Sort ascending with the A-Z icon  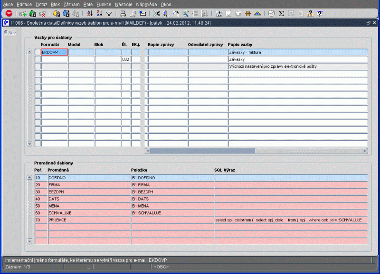(90, 14)
